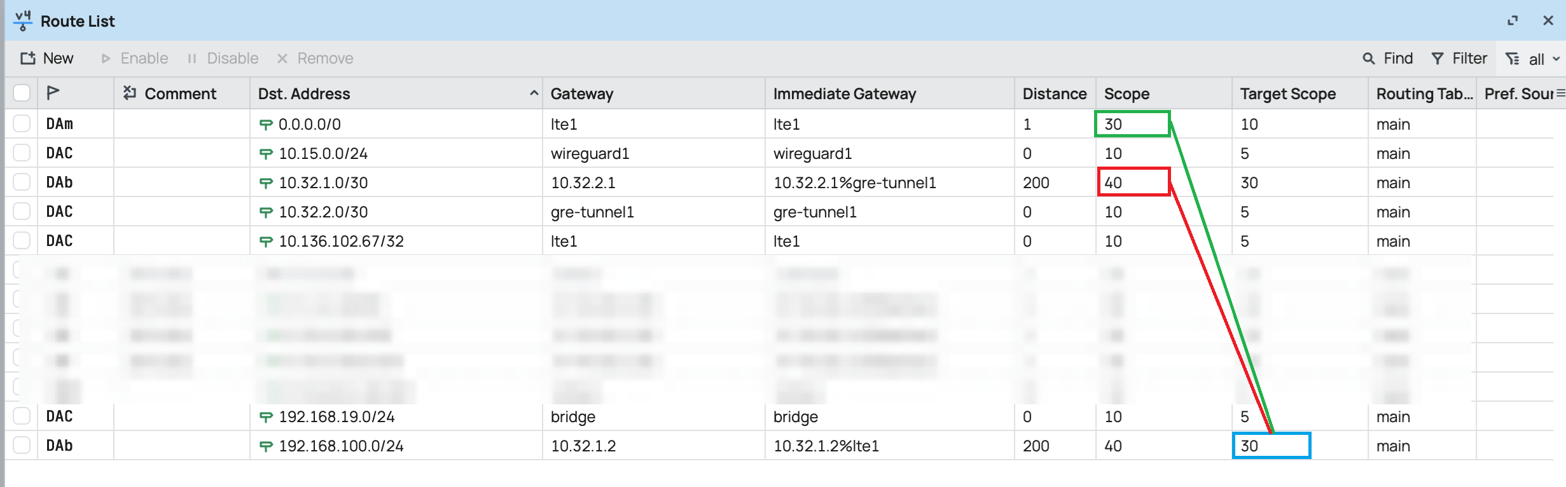Click the route icon beside 10.32.1.0/30
The height and width of the screenshot is (487, 1566).
point(266,183)
